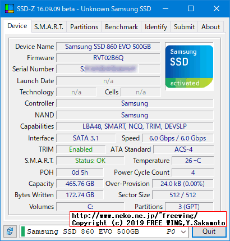Click the Power Cycle Count value 4
Screen dimensions: 230x241
tap(193, 172)
